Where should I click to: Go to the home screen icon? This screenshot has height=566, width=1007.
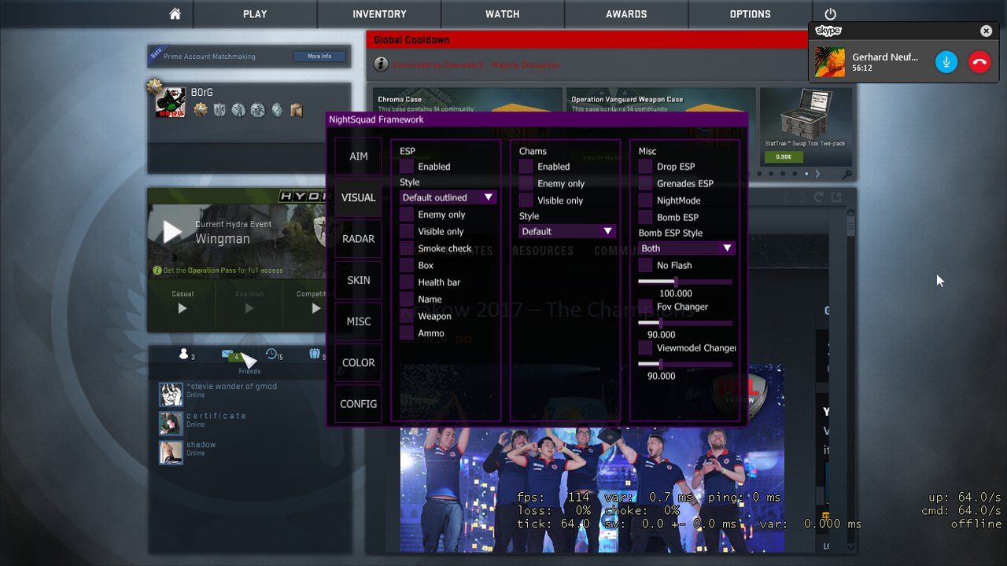click(x=175, y=14)
